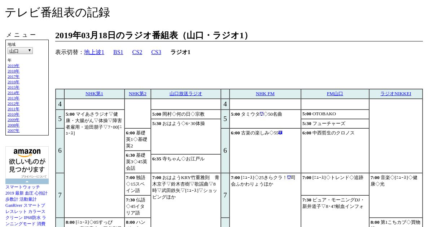Open the NHK FM channel header link
The height and width of the screenshot is (227, 433).
click(x=265, y=94)
